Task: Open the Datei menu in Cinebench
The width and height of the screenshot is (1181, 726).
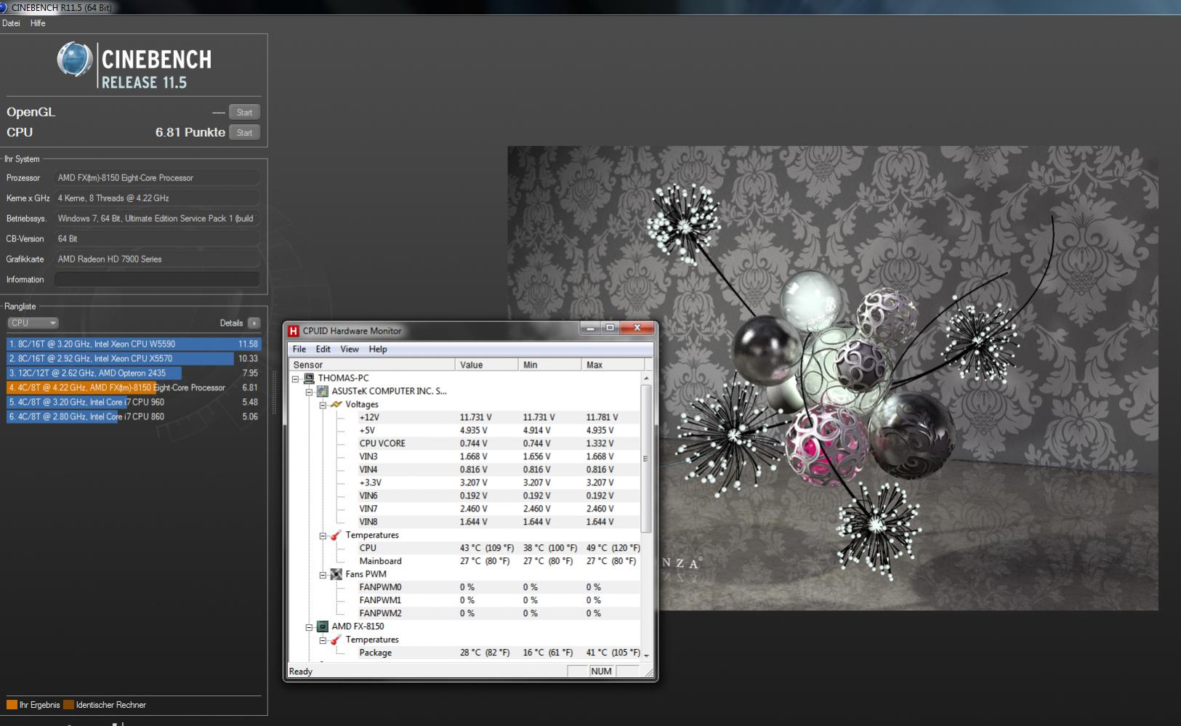Action: point(11,23)
